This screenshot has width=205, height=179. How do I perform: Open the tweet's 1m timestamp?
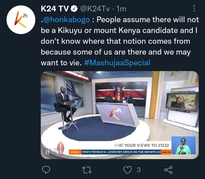[x=121, y=9]
